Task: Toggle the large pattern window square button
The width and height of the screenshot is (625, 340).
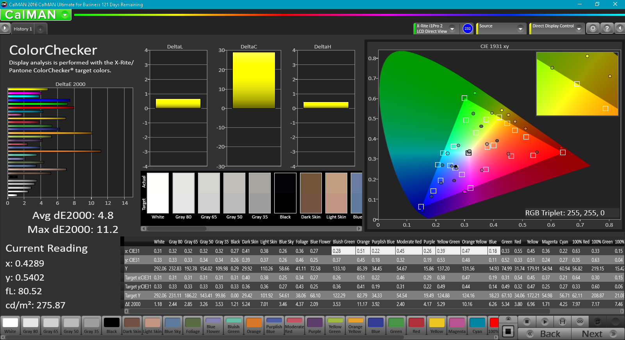Action: click(508, 331)
